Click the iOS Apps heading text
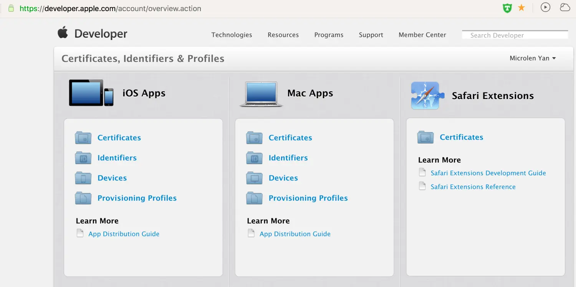The height and width of the screenshot is (287, 576). coord(144,93)
